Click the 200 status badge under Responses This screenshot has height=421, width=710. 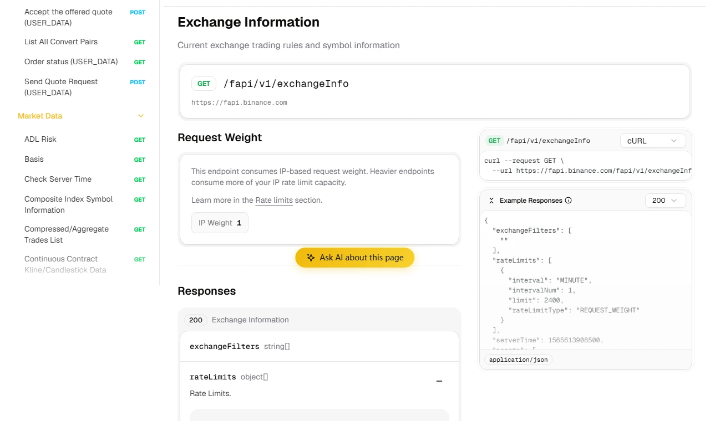[x=196, y=320]
